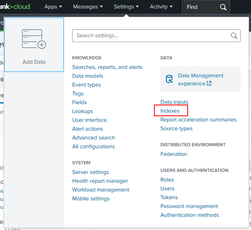Navigate to Roles

(x=167, y=180)
